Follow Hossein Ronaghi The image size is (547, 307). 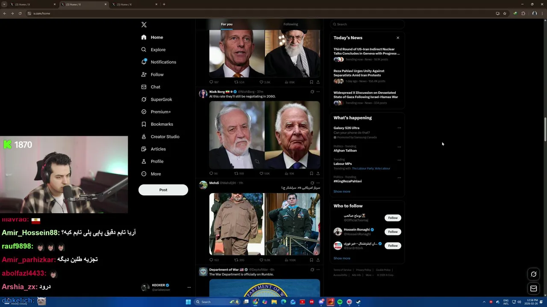tap(393, 232)
